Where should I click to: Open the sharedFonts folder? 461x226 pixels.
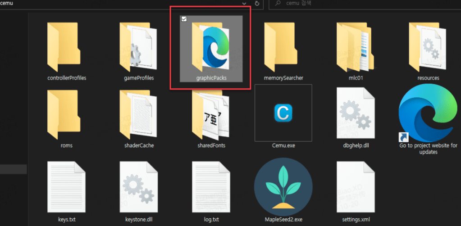tap(210, 115)
